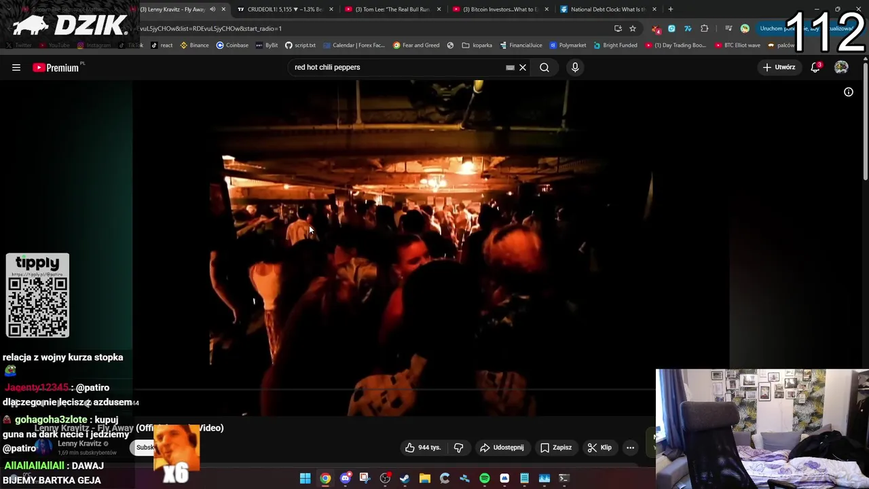Open more actions three-dot menu
869x489 pixels.
coord(630,448)
